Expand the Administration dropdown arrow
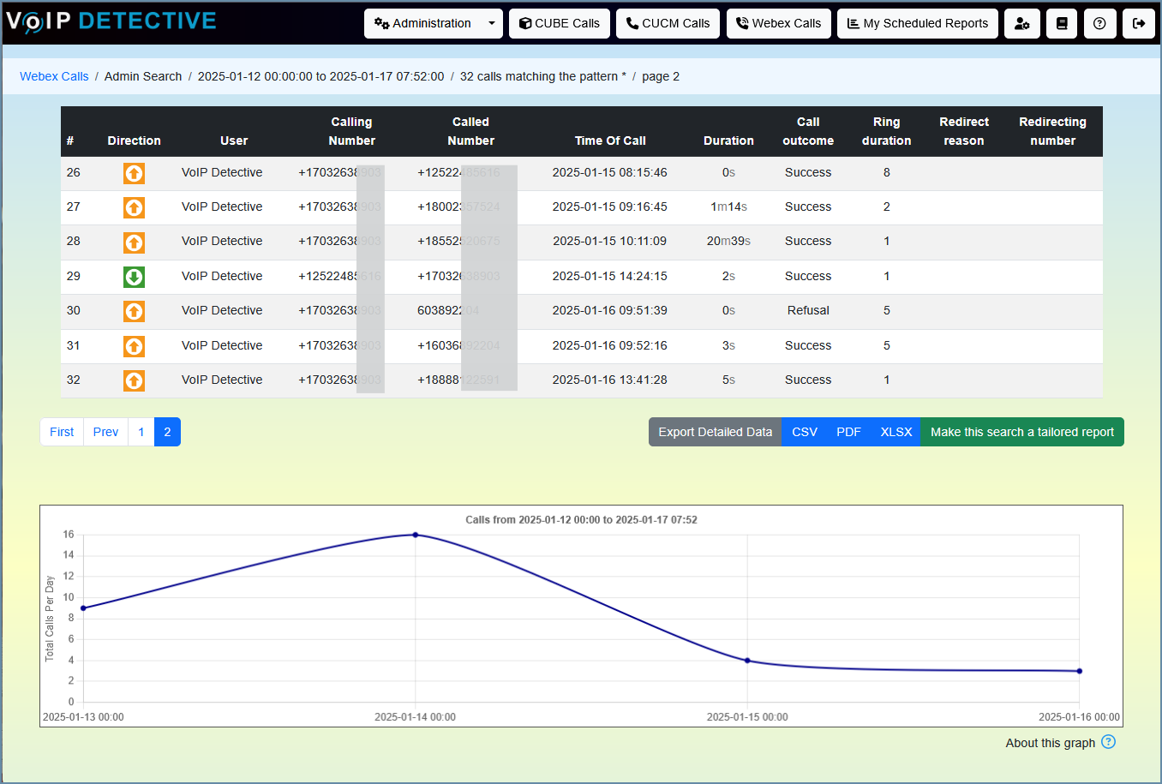1162x784 pixels. pos(491,24)
